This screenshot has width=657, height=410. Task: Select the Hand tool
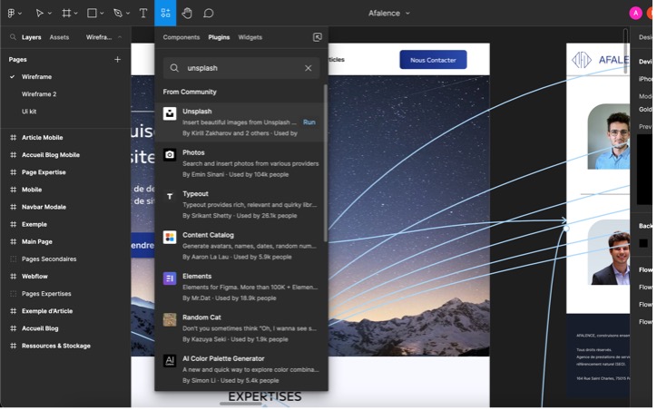pyautogui.click(x=187, y=14)
